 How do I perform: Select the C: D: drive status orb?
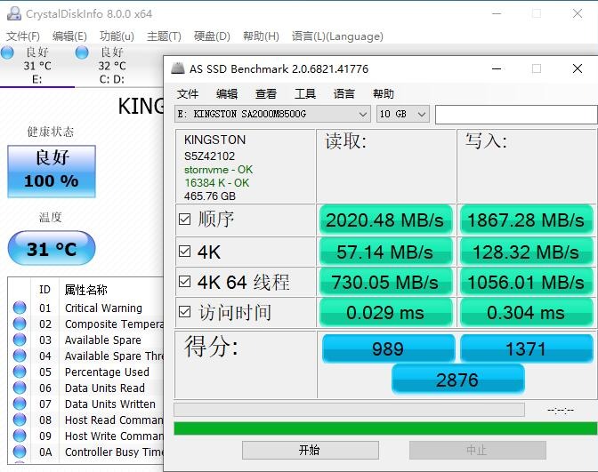(82, 52)
